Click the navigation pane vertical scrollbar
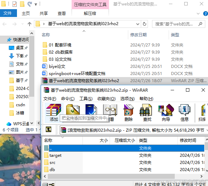208x186 pixels. [x=32, y=66]
